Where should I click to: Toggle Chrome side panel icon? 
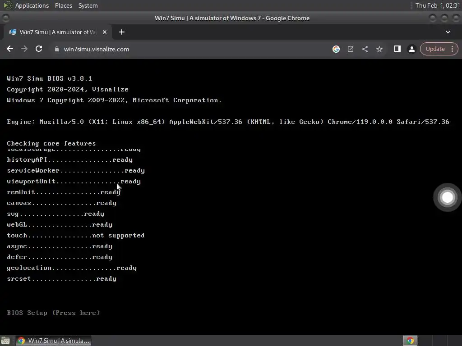[397, 49]
